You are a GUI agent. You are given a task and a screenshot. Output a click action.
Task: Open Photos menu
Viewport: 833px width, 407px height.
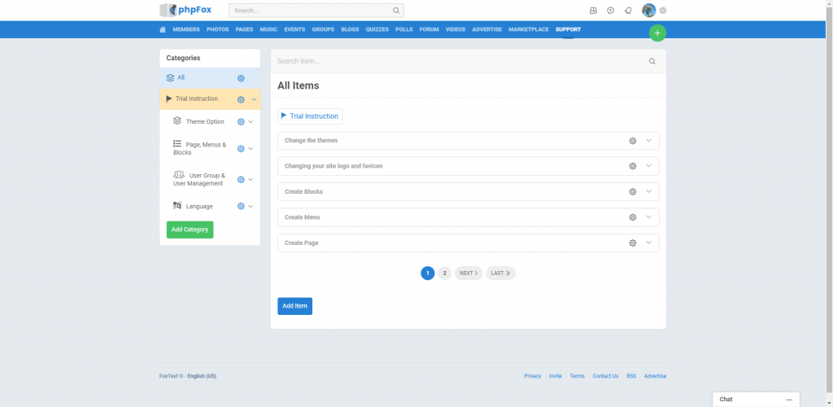coord(218,30)
